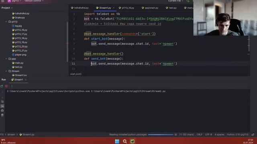Screen dimensions: 257x144
Task: Close the Stream1 run tab
Action: tap(26, 80)
